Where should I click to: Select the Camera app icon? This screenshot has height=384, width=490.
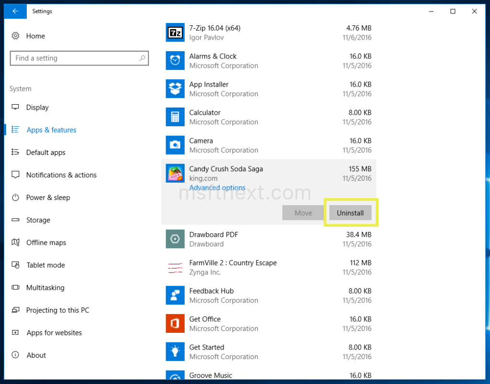[175, 145]
